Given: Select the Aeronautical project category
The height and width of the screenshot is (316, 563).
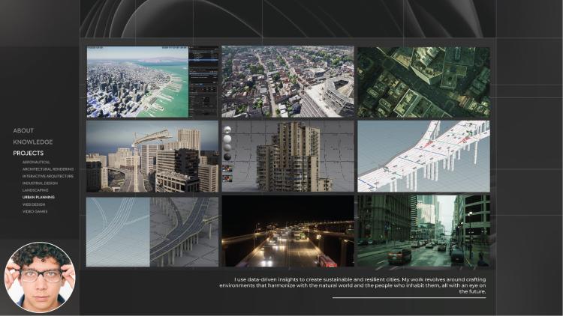Looking at the screenshot, I should click(x=38, y=162).
